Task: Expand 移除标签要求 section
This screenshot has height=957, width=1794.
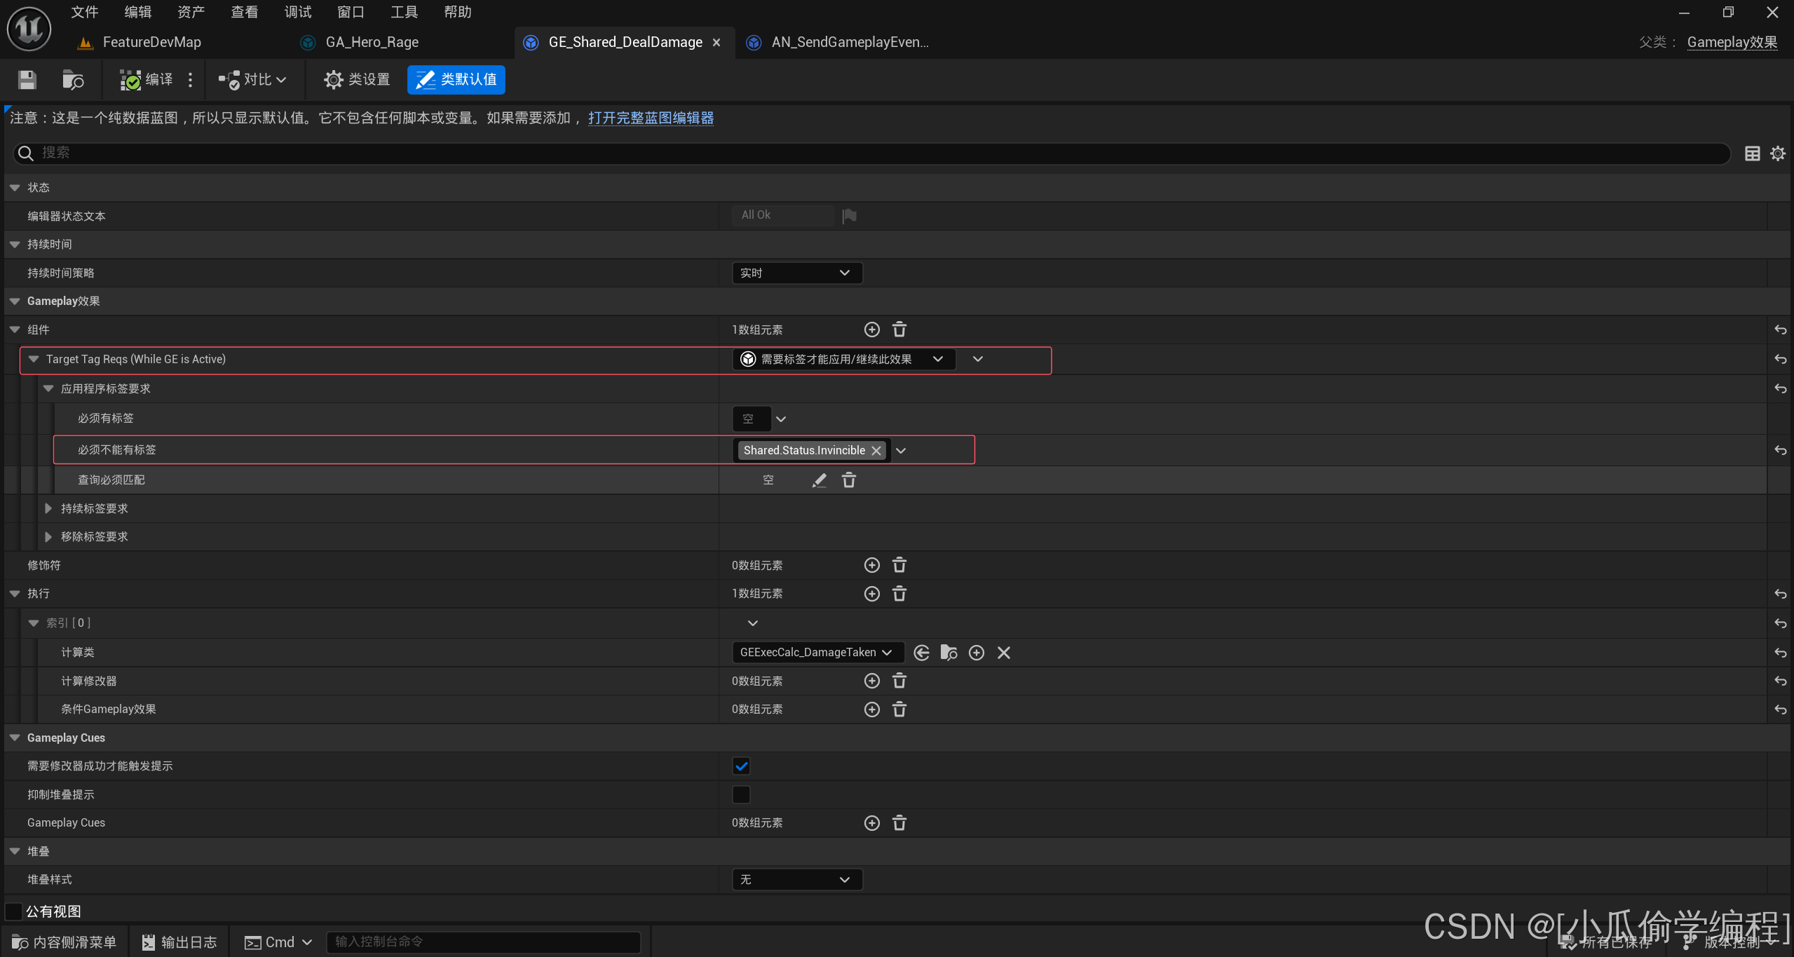Action: point(48,537)
